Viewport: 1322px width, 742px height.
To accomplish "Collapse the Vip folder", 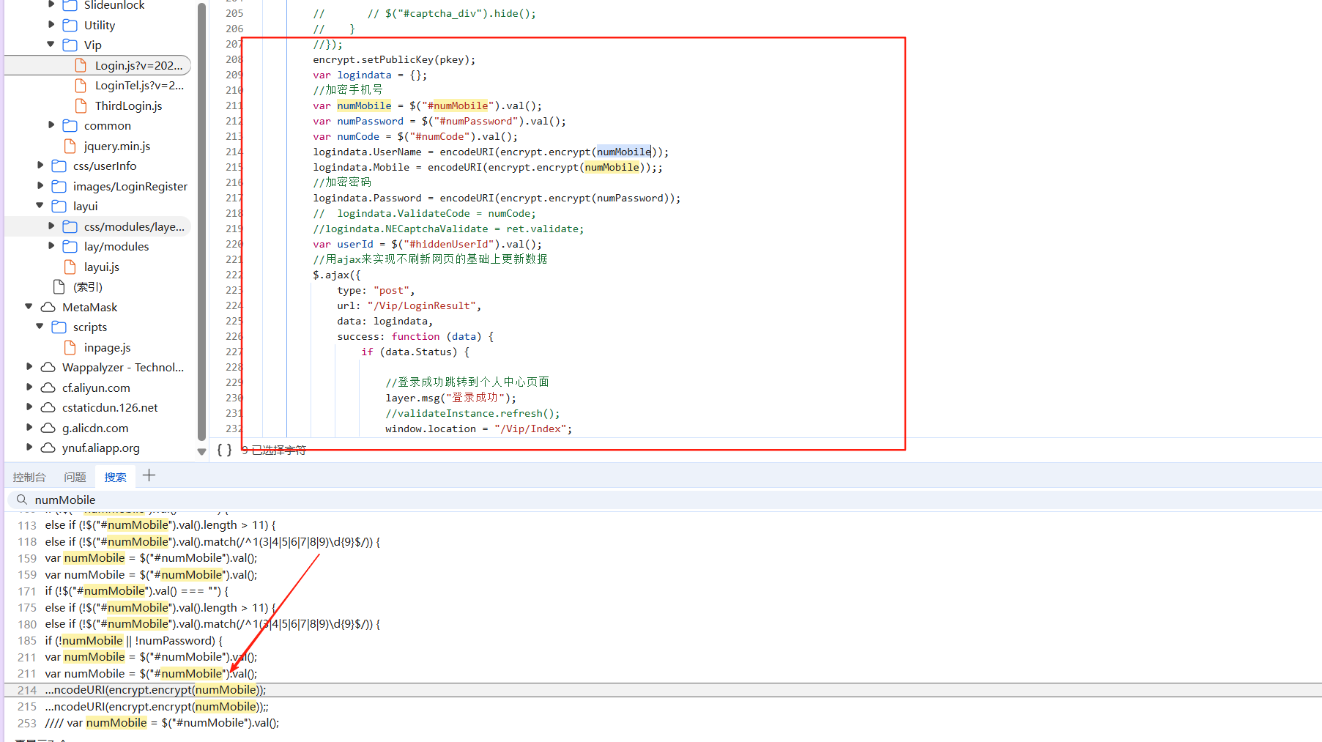I will [51, 45].
